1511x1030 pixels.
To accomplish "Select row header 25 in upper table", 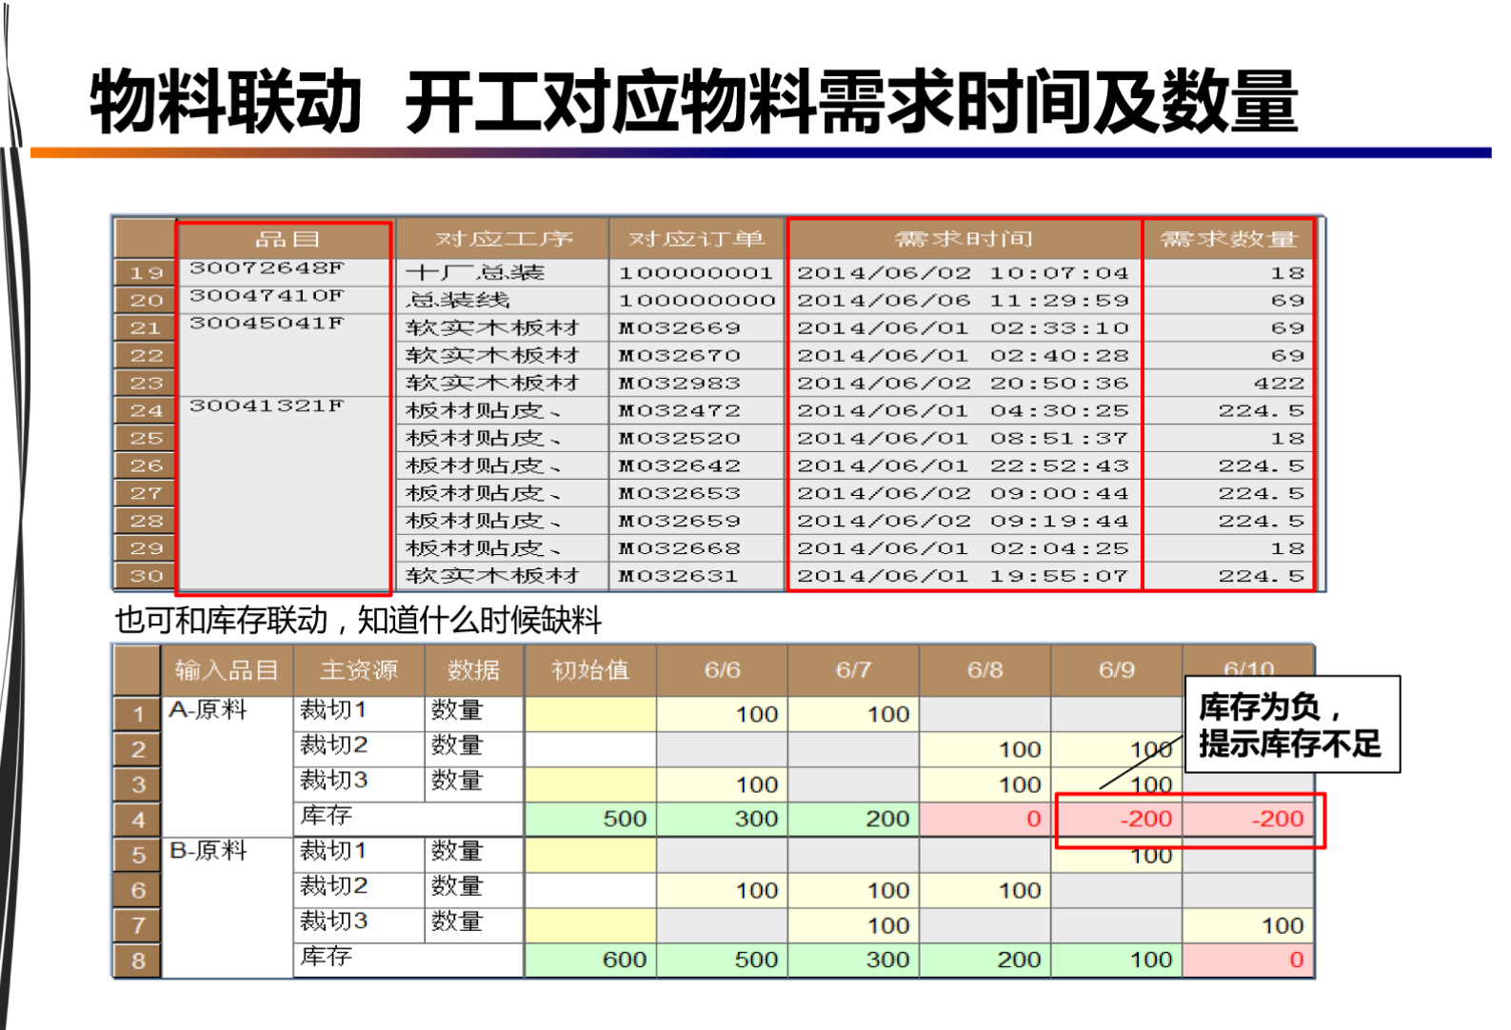I will pyautogui.click(x=145, y=438).
